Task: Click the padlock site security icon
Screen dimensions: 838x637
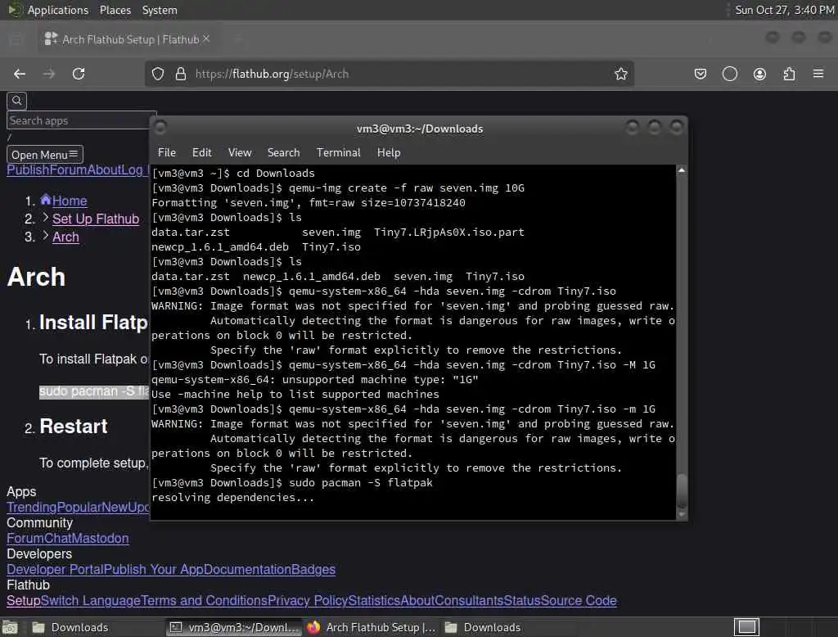Action: [x=181, y=74]
